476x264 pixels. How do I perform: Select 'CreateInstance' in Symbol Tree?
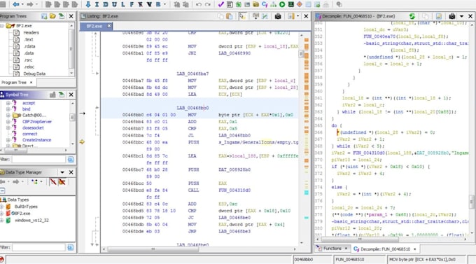click(x=36, y=140)
